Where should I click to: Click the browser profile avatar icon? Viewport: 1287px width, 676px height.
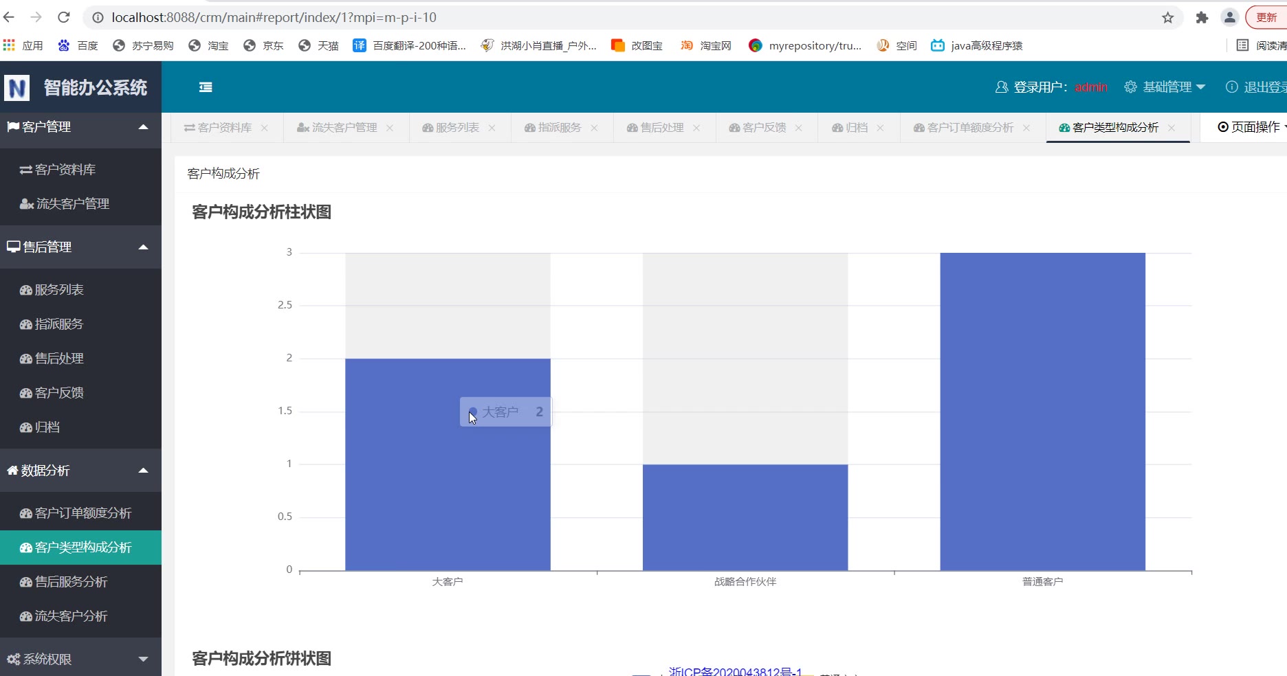[x=1229, y=18]
